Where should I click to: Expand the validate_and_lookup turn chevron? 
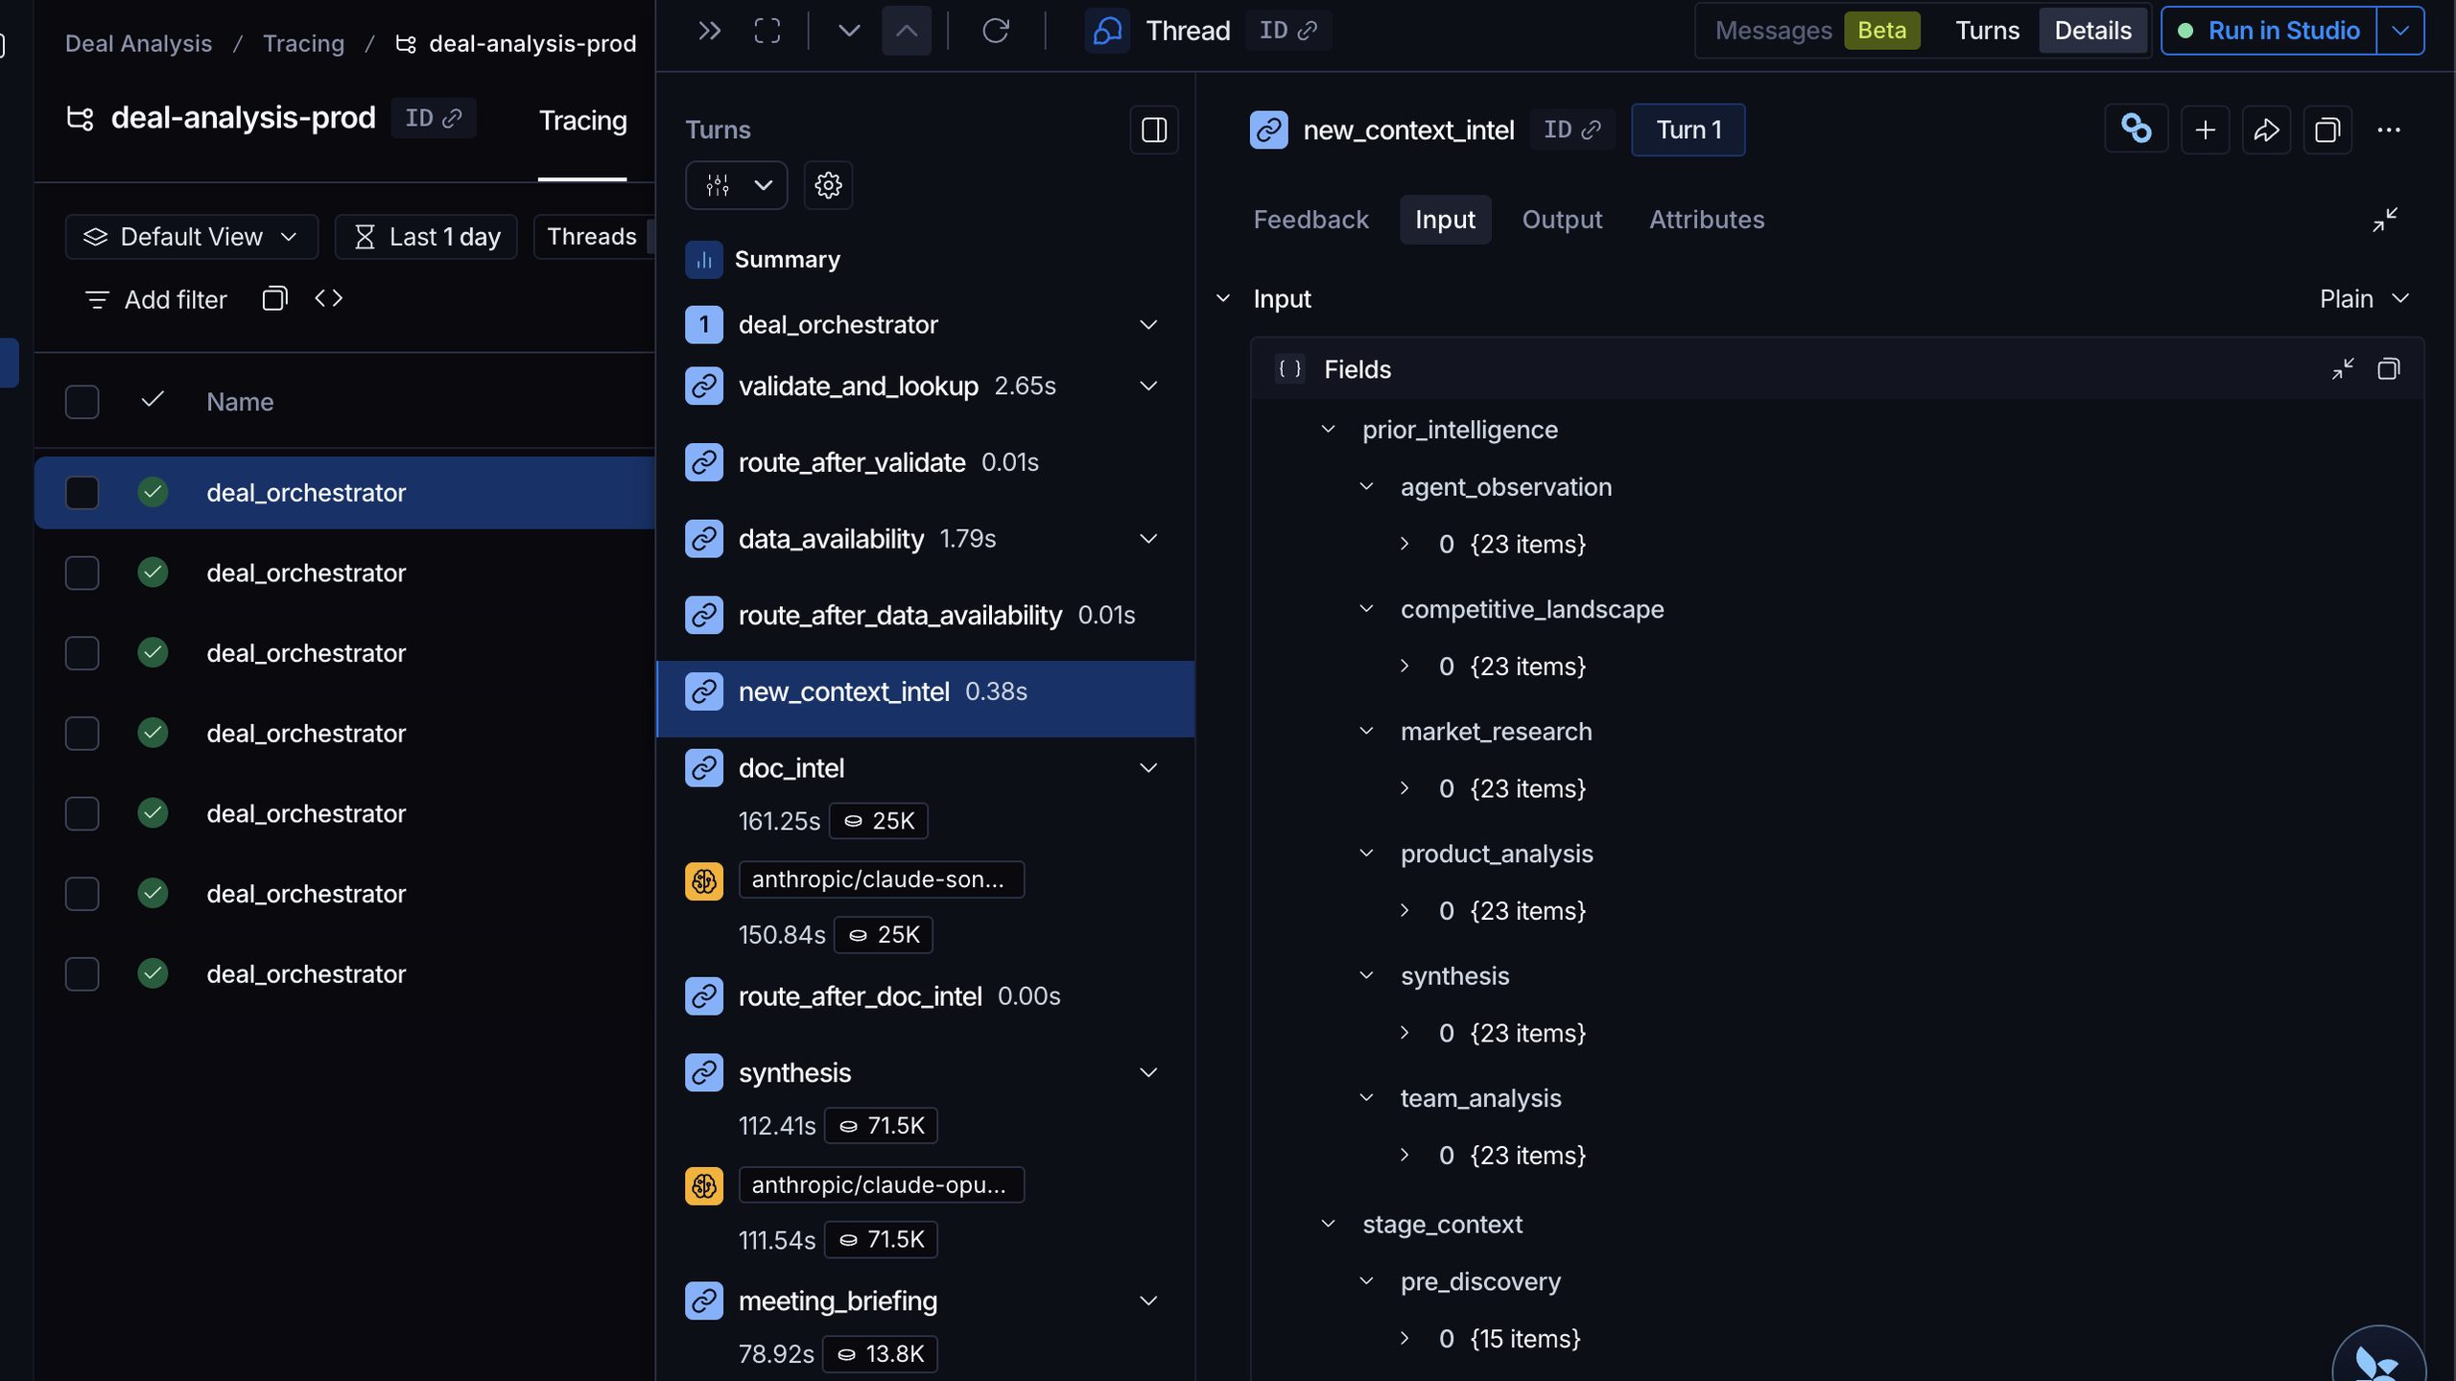[x=1148, y=386]
